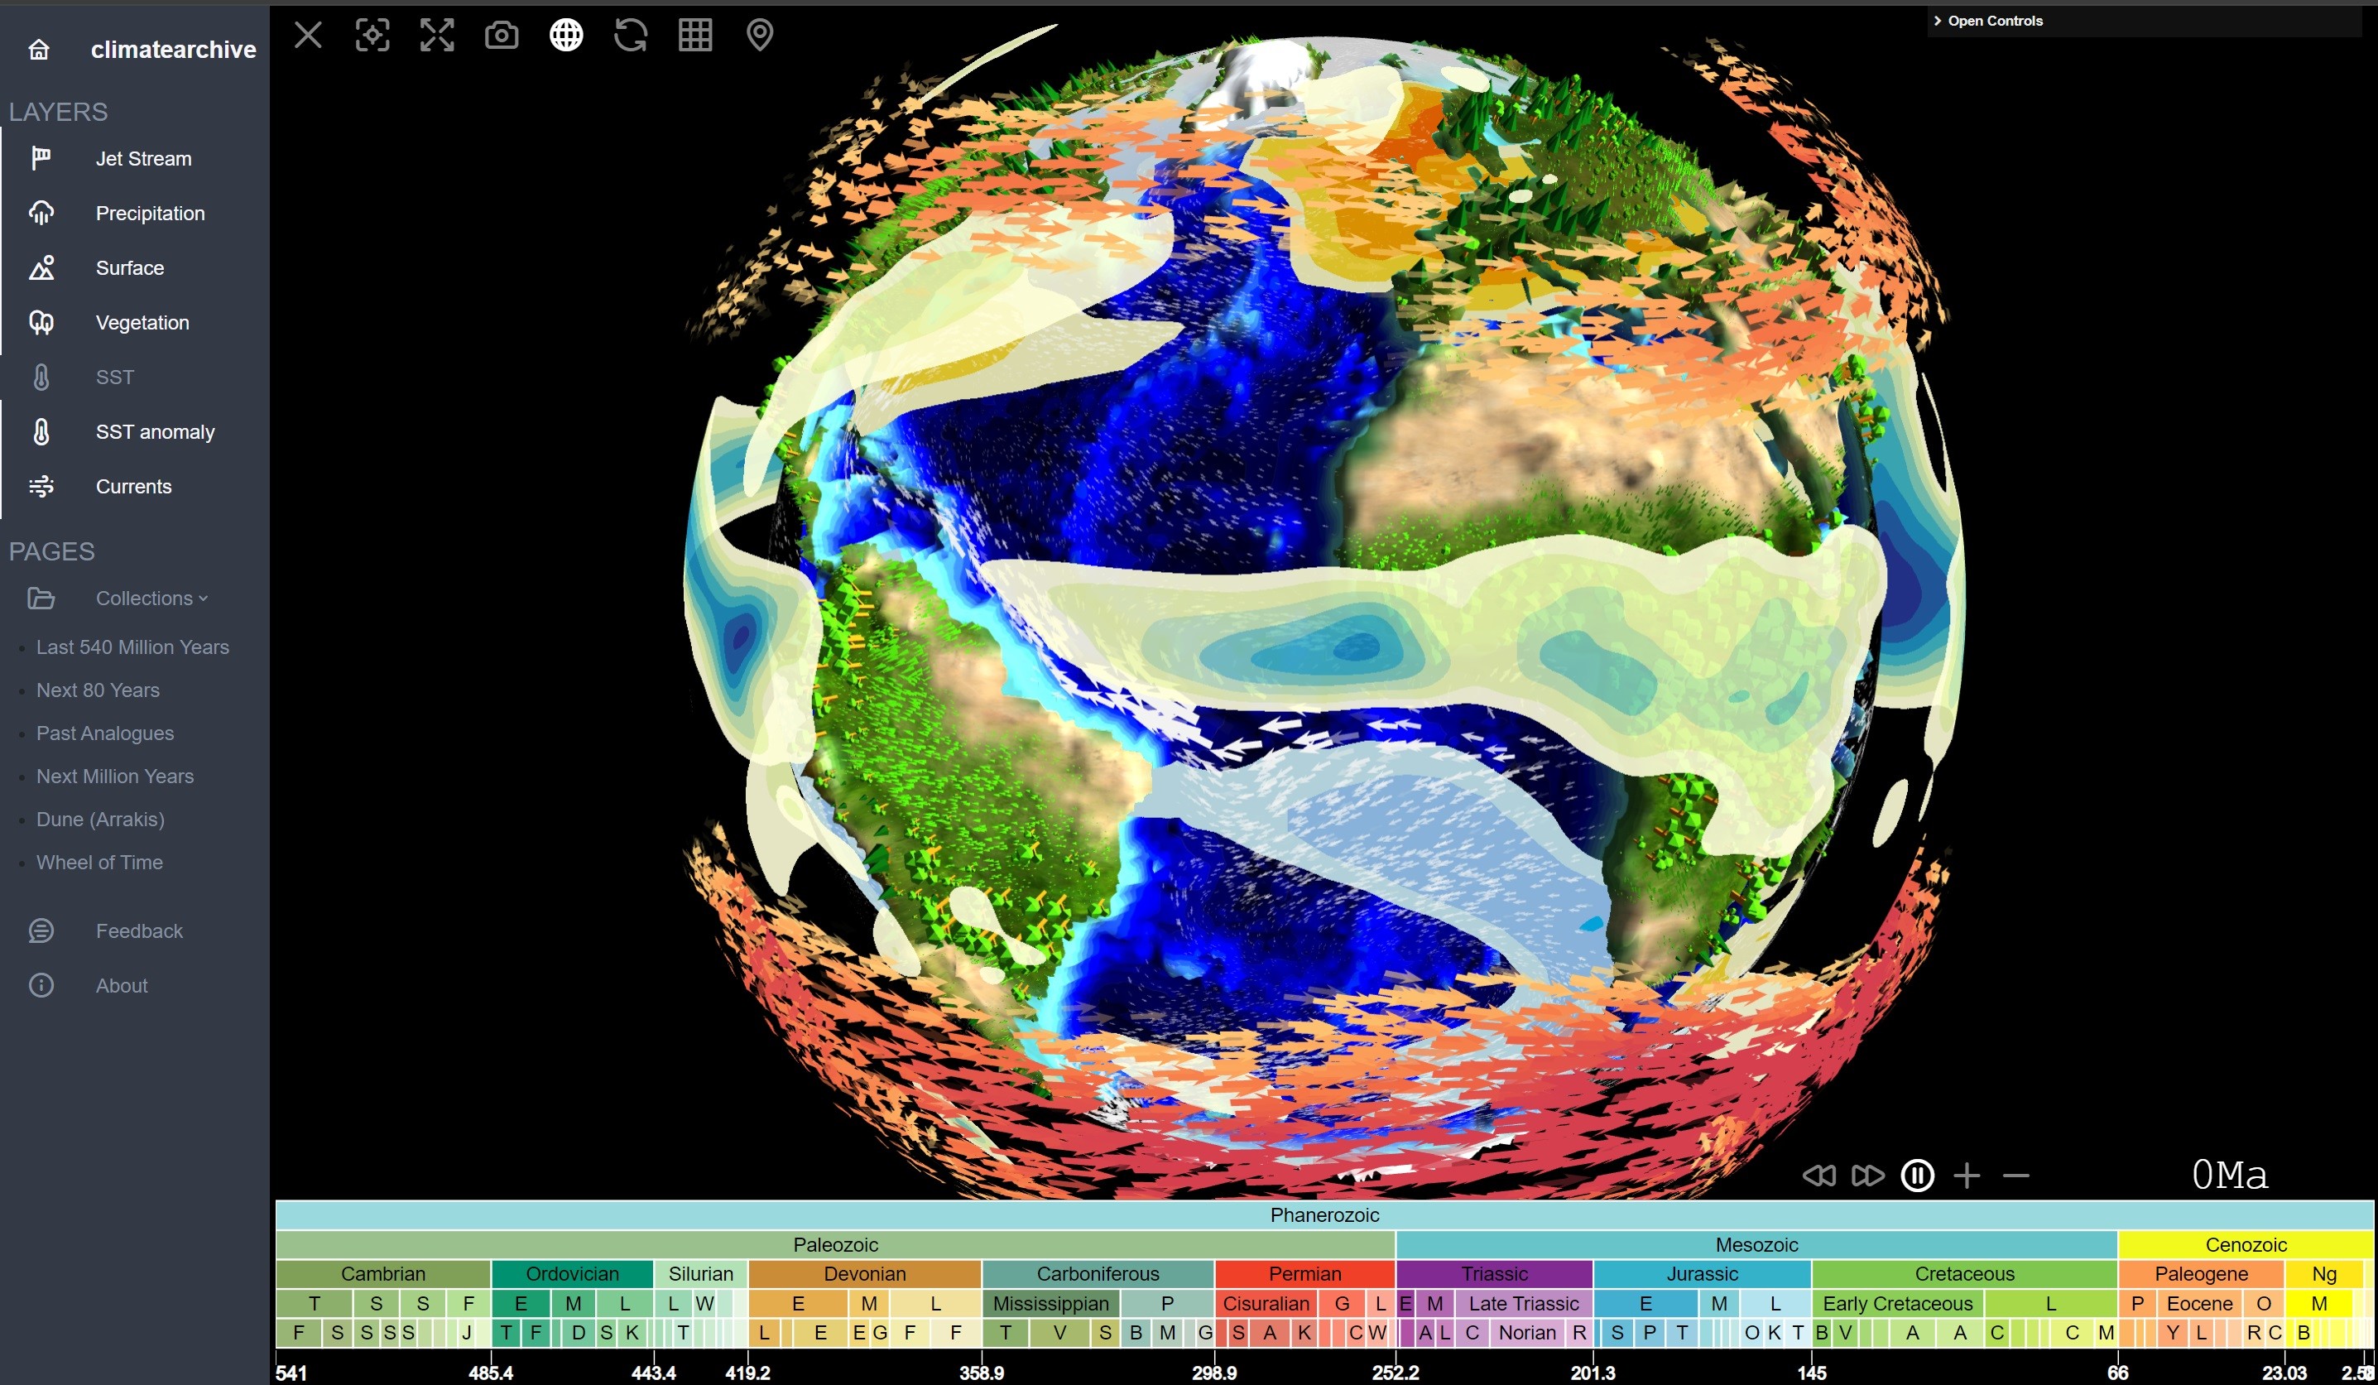Image resolution: width=2378 pixels, height=1385 pixels.
Task: Increase speed with the plus button
Action: click(1967, 1176)
